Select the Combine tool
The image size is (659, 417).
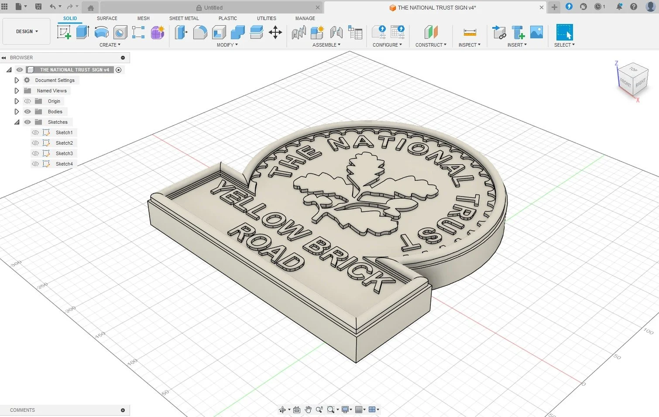coord(237,32)
